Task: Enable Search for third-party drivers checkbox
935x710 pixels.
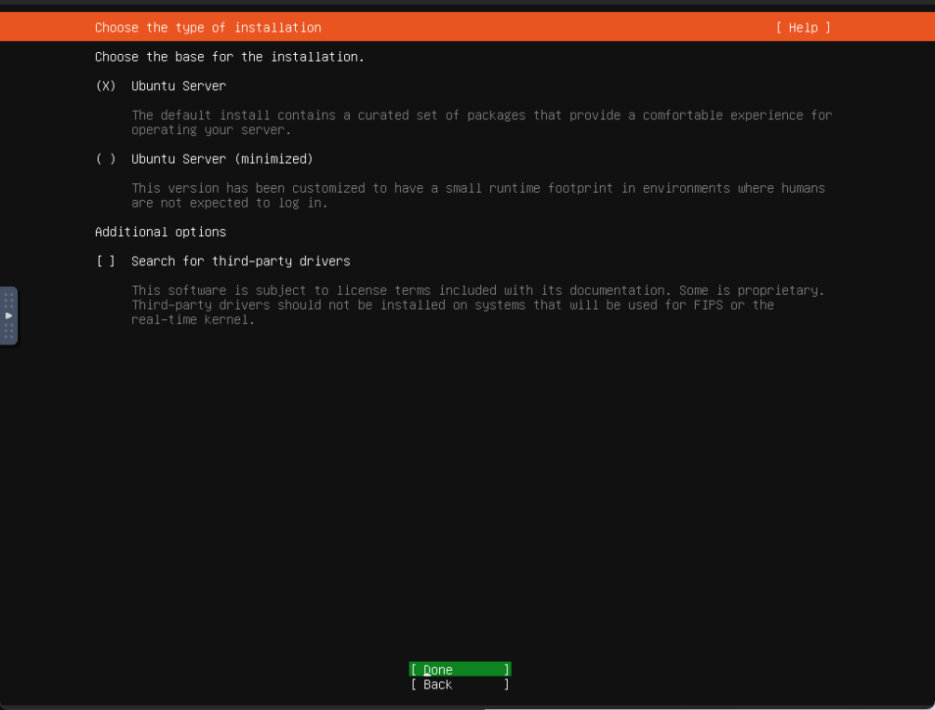Action: pyautogui.click(x=106, y=261)
